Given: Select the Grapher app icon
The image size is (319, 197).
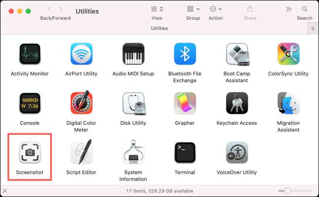Looking at the screenshot, I should click(185, 103).
